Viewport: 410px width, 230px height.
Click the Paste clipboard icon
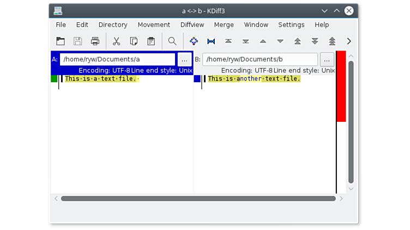[151, 41]
